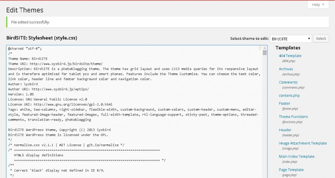Open the Page Template link
Viewport: 335px width, 178px height.
(291, 170)
